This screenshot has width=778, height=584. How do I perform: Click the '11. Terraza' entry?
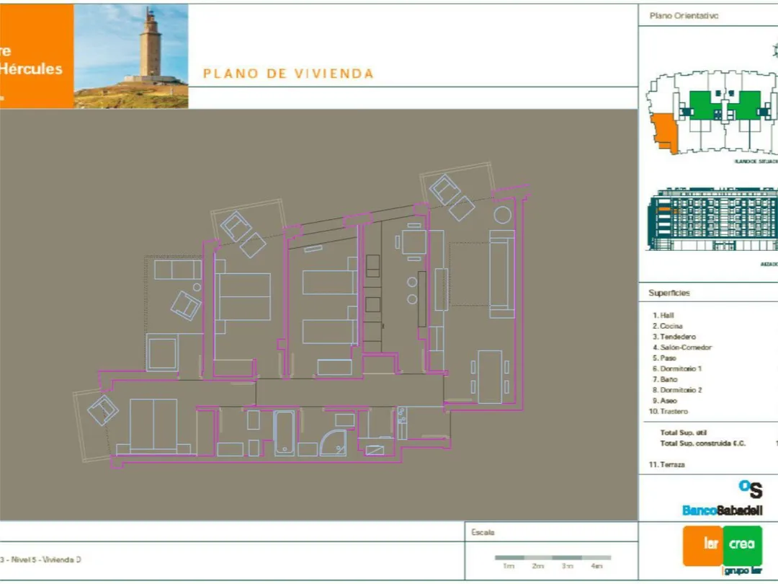pyautogui.click(x=667, y=465)
